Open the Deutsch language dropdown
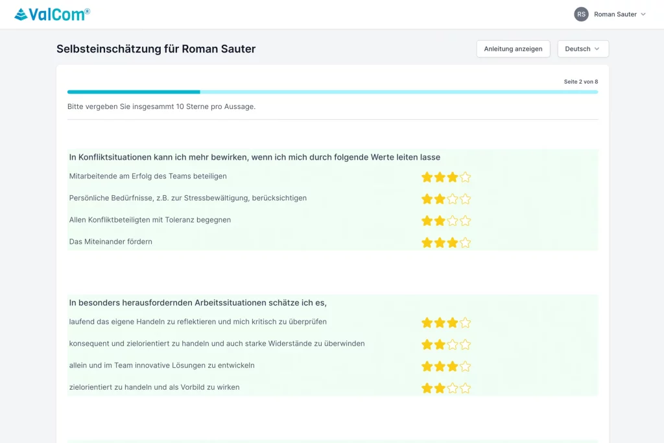The height and width of the screenshot is (443, 664). [583, 49]
